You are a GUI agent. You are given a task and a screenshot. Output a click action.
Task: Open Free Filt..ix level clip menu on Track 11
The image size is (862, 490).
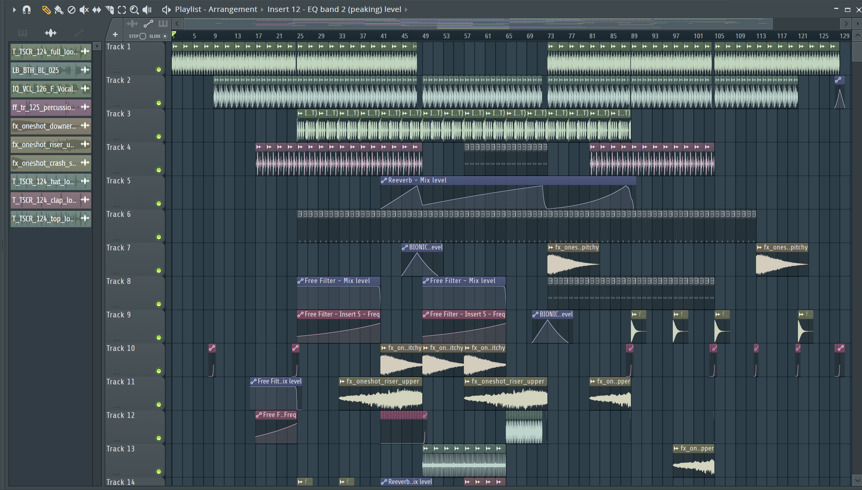pos(253,381)
